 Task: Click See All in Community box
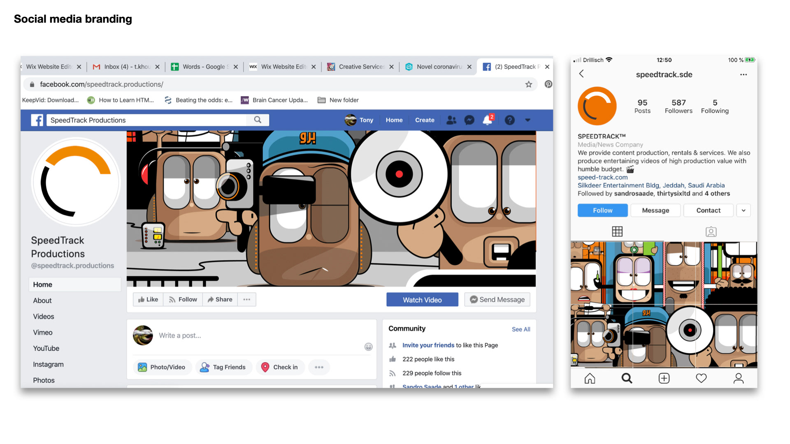(521, 329)
